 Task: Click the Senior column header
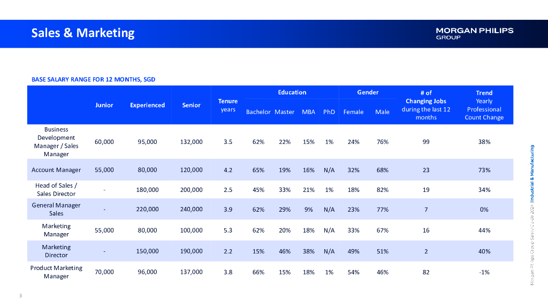(191, 105)
